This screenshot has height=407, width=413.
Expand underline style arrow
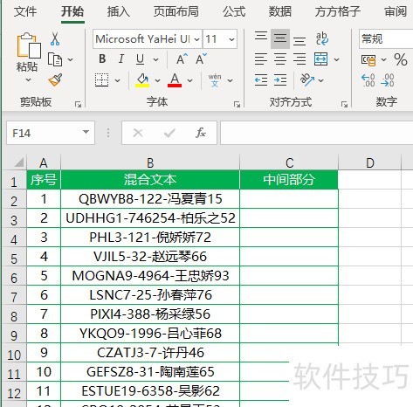155,59
